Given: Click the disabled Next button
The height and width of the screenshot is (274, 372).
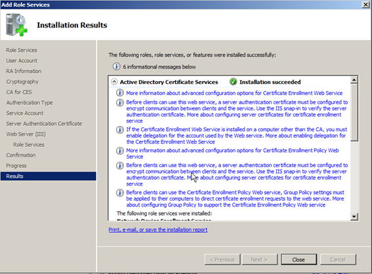Looking at the screenshot, I should [259, 260].
